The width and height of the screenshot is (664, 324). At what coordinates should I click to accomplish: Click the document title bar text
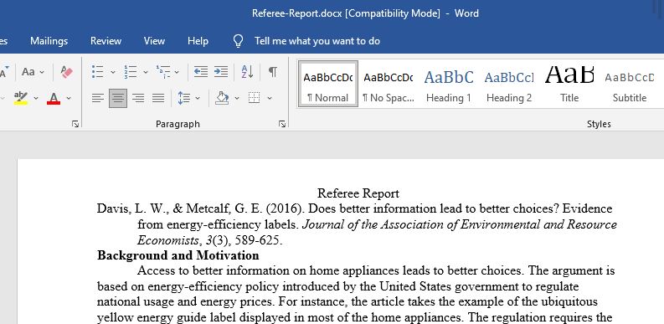(365, 13)
